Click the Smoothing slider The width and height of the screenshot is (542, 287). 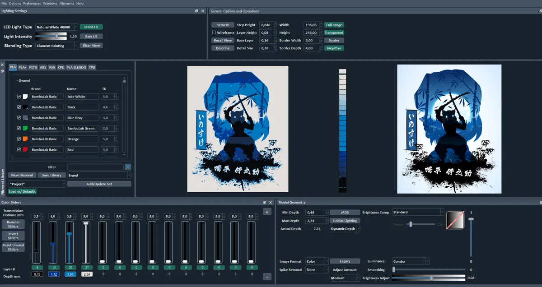tap(429, 269)
